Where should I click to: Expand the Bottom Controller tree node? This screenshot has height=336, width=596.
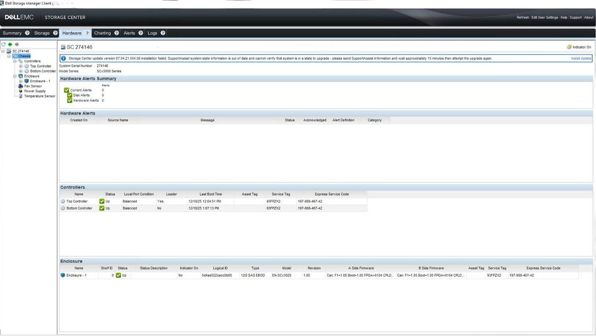pos(21,71)
